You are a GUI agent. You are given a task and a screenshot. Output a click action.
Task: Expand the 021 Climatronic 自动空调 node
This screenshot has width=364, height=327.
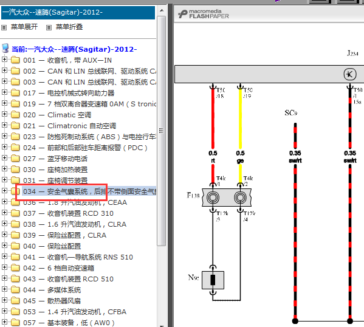[4, 125]
